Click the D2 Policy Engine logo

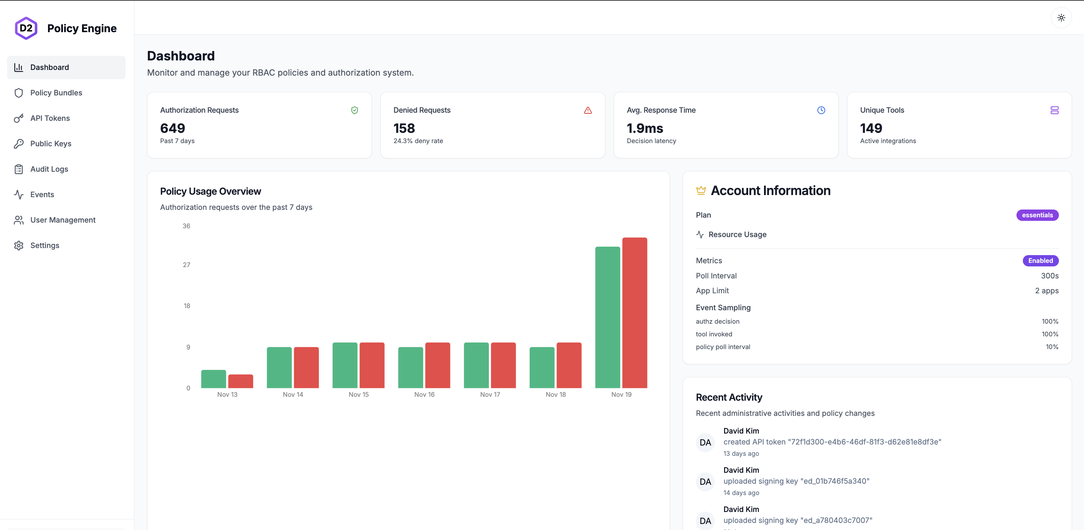pos(65,28)
